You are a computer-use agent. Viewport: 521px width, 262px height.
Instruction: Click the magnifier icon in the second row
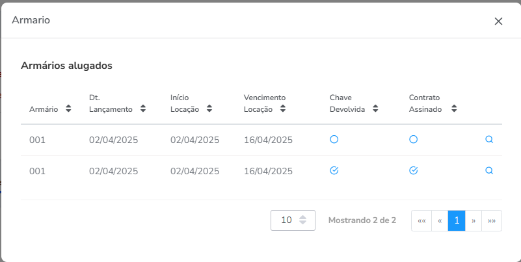coord(489,171)
